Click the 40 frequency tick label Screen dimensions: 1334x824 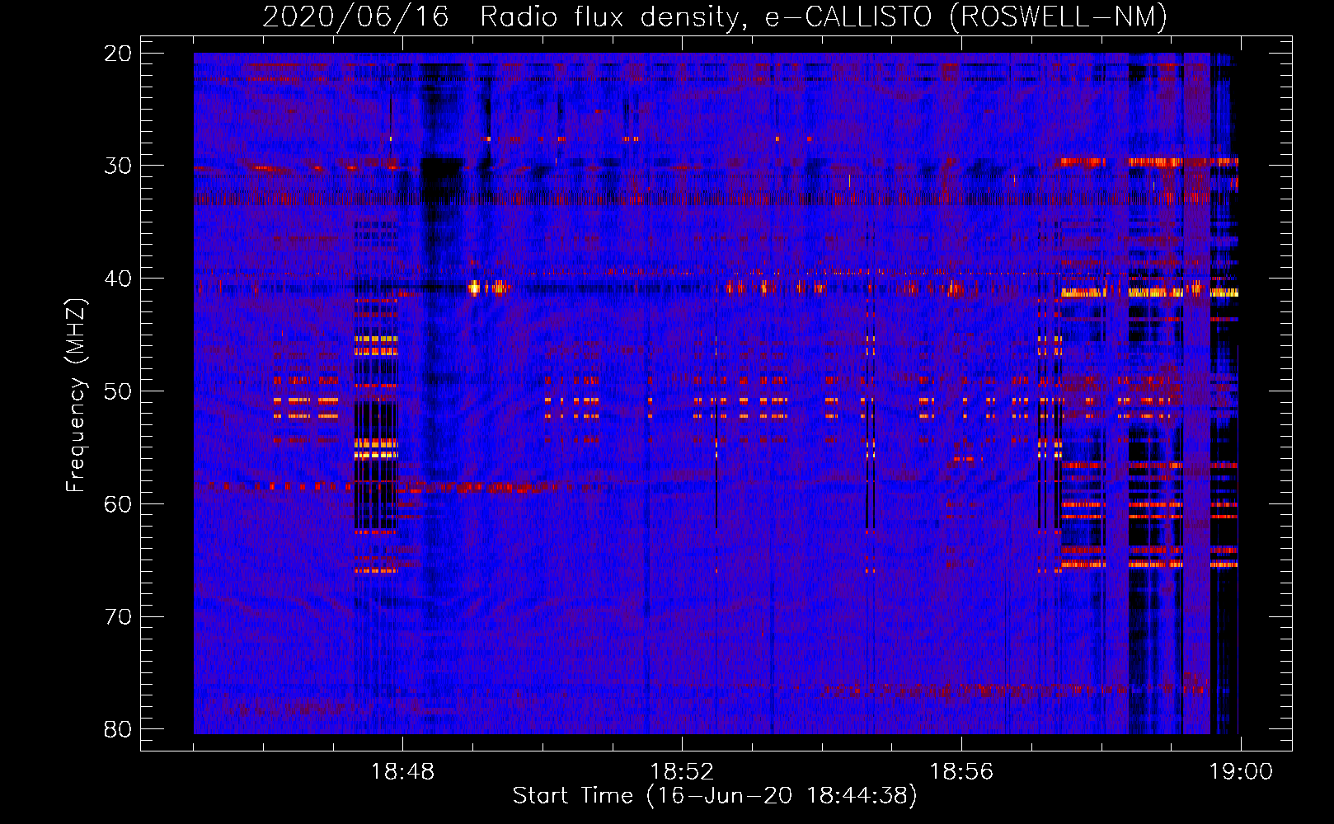click(x=118, y=279)
